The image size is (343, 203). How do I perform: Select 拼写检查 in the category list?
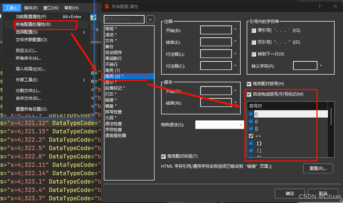click(x=129, y=112)
